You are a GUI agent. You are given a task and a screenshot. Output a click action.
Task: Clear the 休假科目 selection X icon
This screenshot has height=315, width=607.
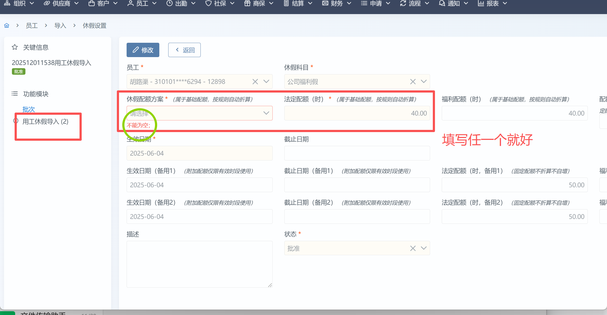[413, 81]
